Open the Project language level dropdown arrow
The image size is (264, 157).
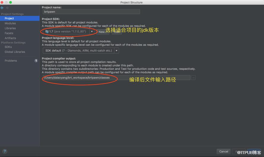(x=117, y=50)
